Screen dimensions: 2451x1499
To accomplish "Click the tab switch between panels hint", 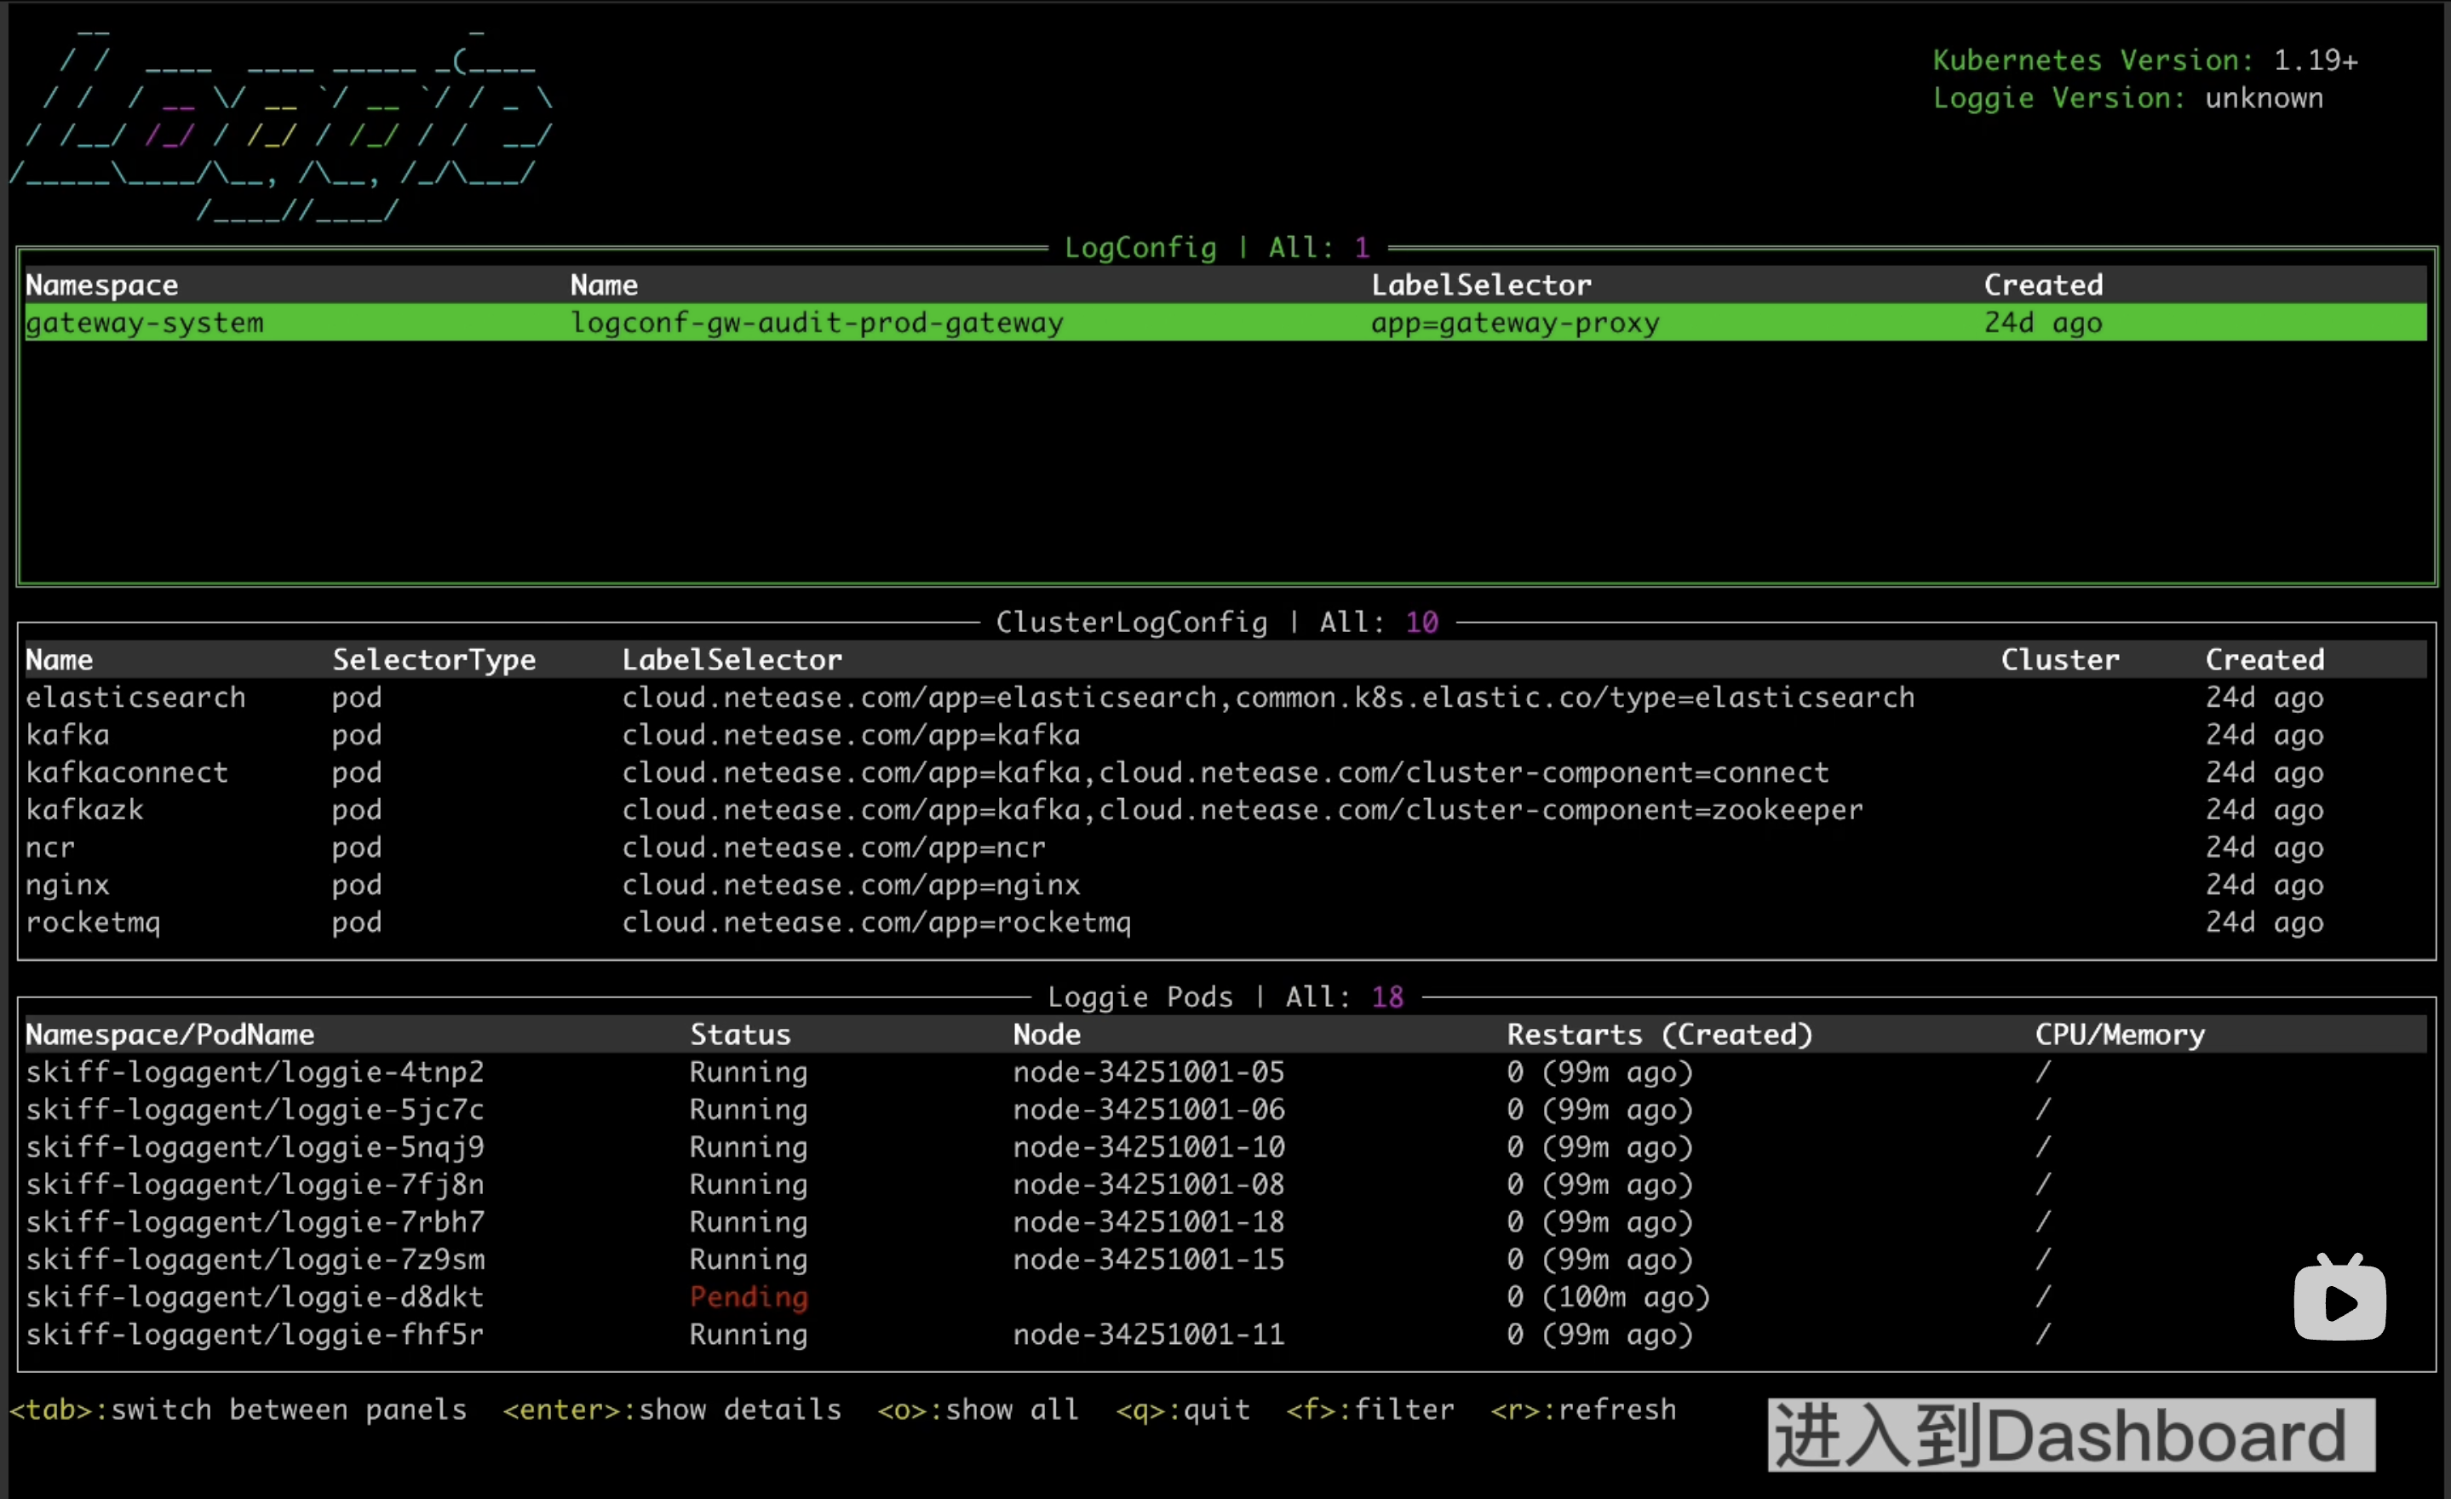I will click(x=238, y=1410).
